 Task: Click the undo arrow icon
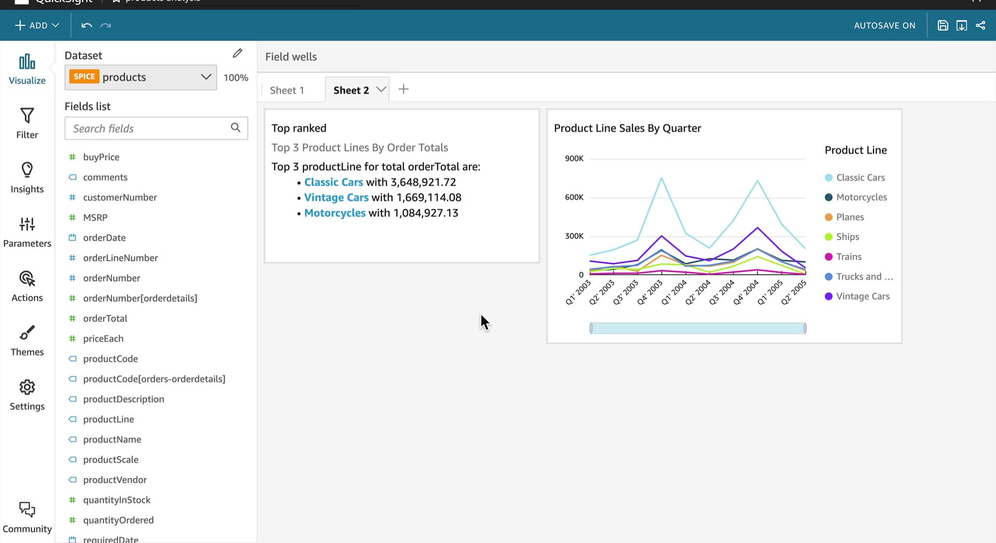[87, 25]
